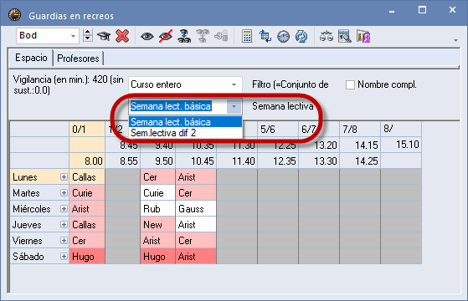
Task: Switch to the Profesores tab
Action: [78, 59]
